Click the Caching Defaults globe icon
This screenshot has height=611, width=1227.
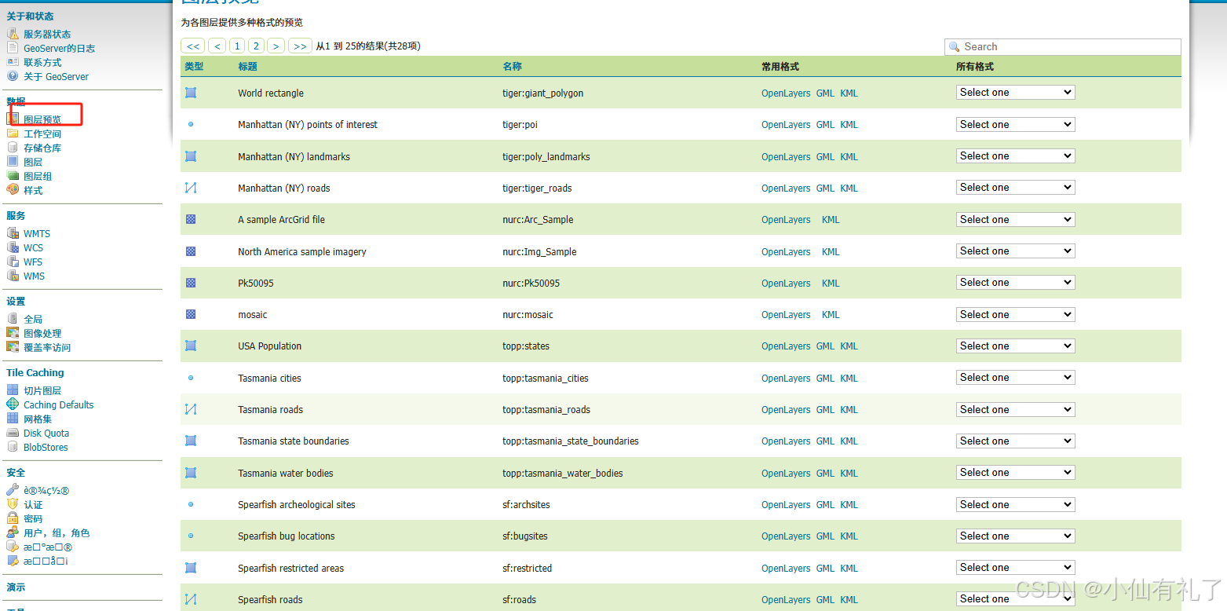click(13, 404)
